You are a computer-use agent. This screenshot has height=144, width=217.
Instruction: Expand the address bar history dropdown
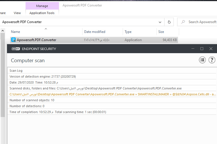tap(160, 22)
